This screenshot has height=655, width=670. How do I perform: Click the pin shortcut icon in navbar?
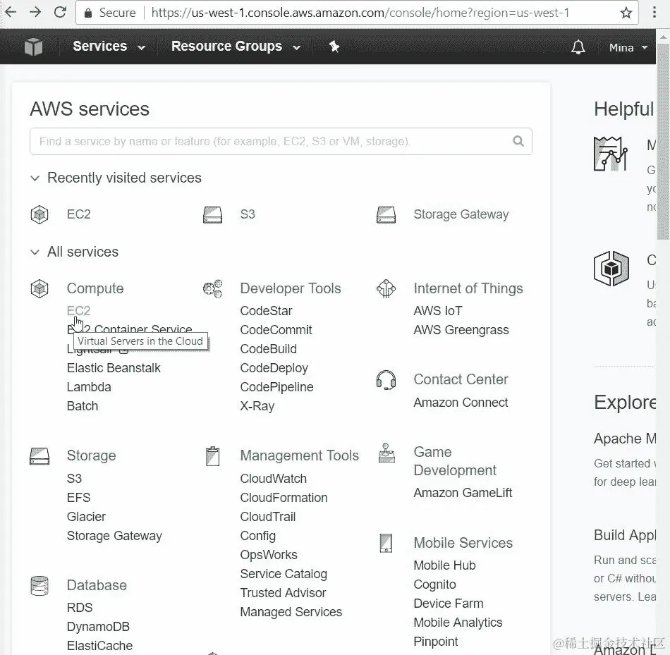[x=334, y=47]
